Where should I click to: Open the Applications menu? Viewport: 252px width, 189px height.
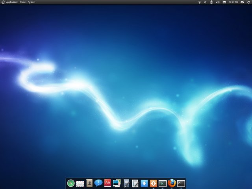point(12,2)
